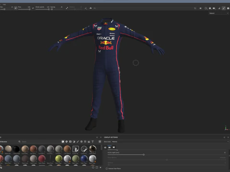Select the material thumbnail with rectangular blocks icon

click(x=76, y=149)
